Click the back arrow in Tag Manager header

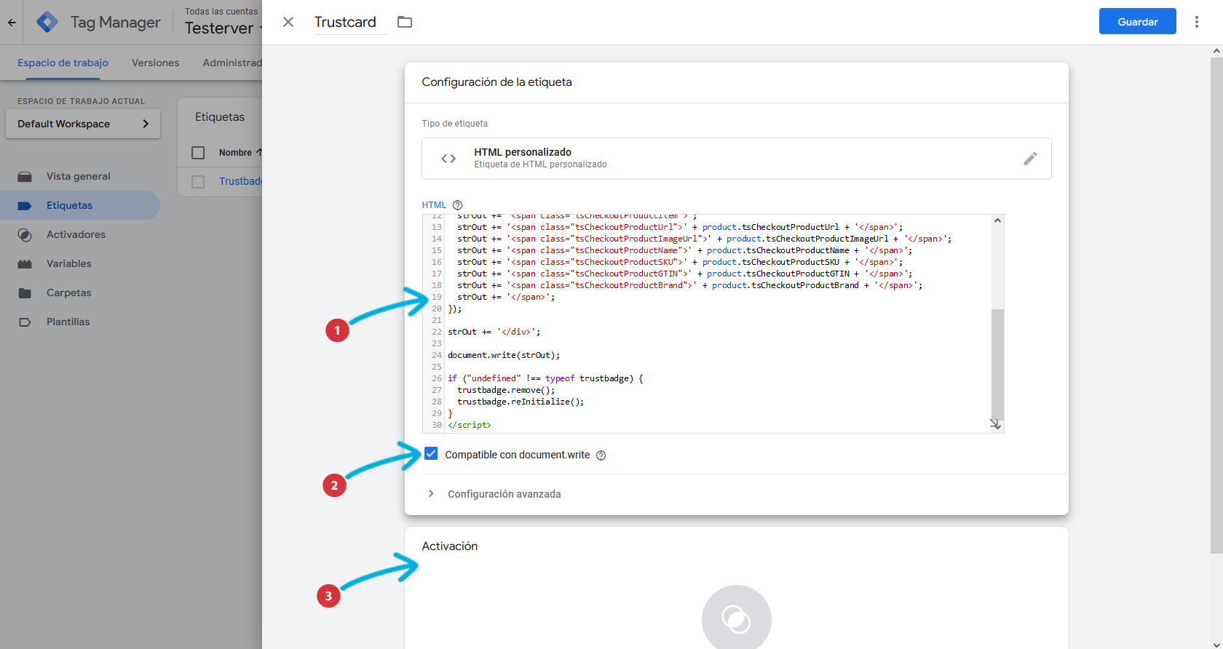pyautogui.click(x=12, y=23)
